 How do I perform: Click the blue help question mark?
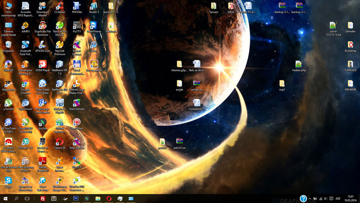pos(303,198)
